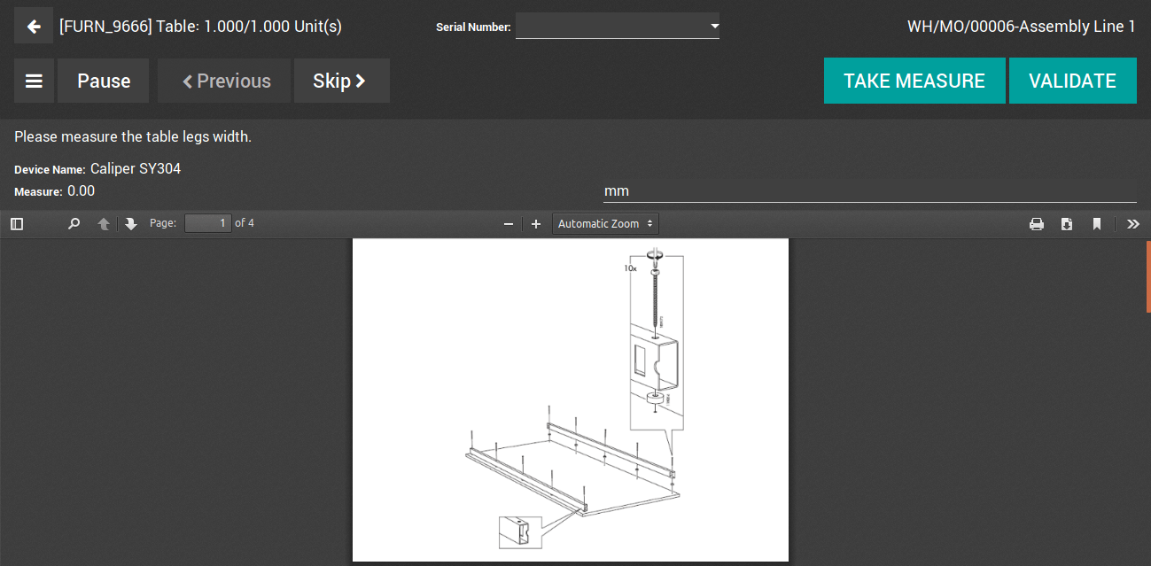Go to previous PDF page arrow
The image size is (1151, 566).
[x=104, y=224]
